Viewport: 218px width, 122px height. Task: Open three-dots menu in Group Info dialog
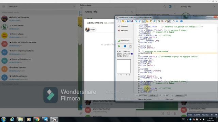[126, 12]
